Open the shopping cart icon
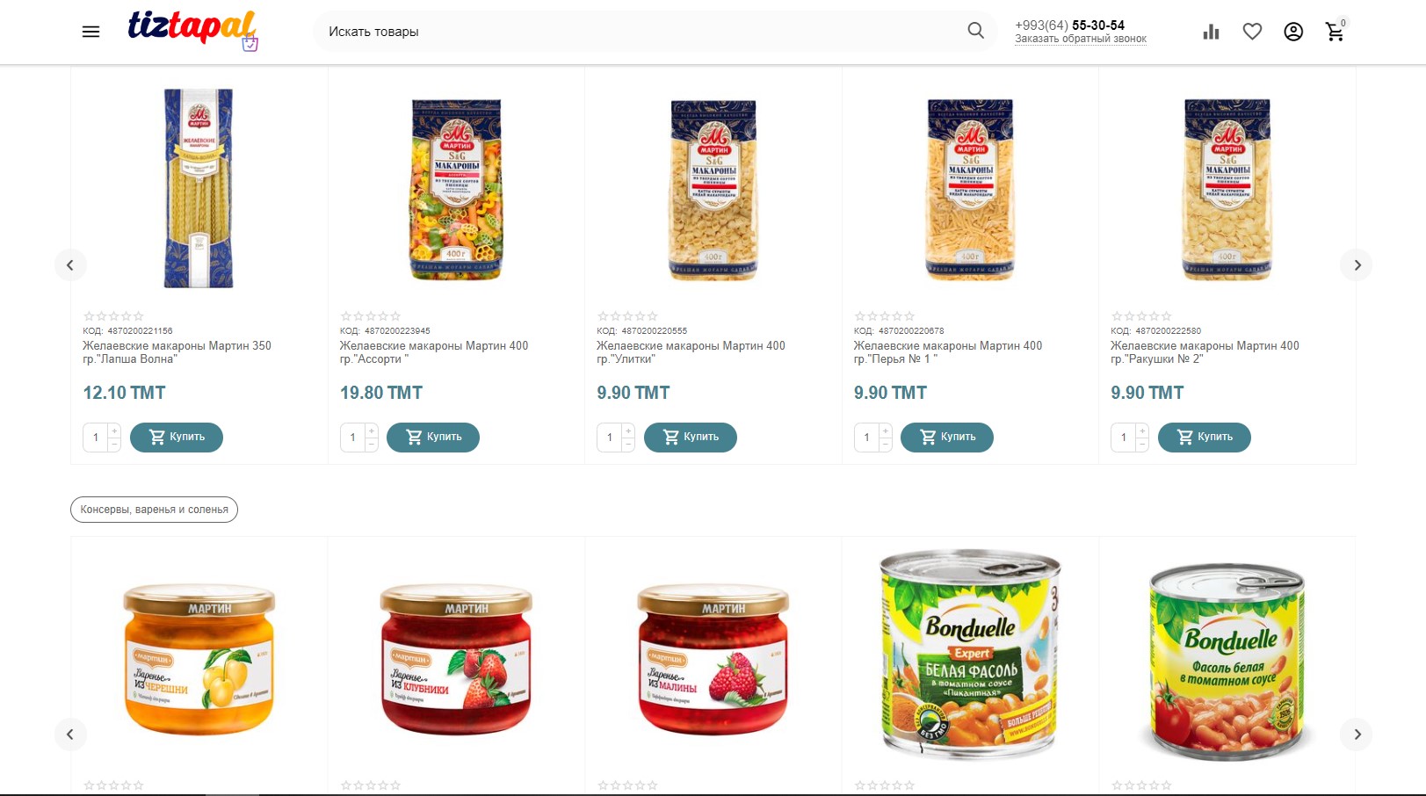The width and height of the screenshot is (1426, 796). coord(1336,31)
